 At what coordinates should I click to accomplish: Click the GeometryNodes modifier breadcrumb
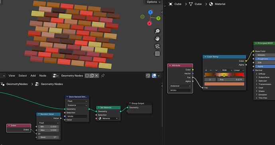[x=17, y=84]
